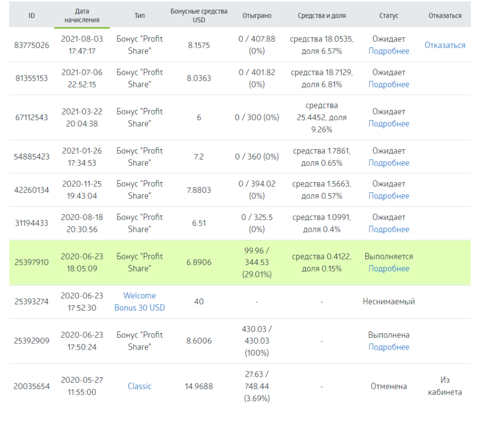Open the Classic bonus type link
Screen dimensions: 495x423
tap(139, 386)
